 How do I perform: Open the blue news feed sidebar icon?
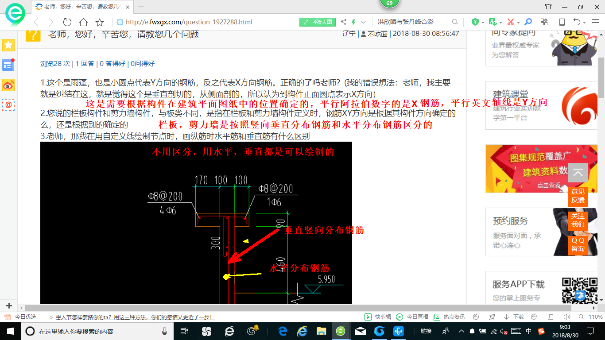(x=8, y=65)
